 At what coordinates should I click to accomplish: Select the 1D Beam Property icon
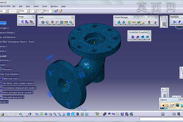(x=139, y=22)
